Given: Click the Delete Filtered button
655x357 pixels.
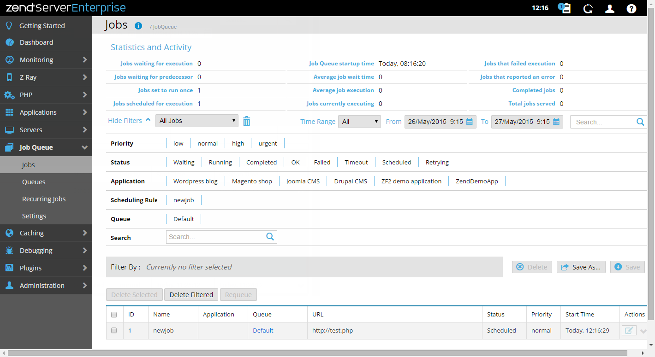Looking at the screenshot, I should (x=191, y=295).
